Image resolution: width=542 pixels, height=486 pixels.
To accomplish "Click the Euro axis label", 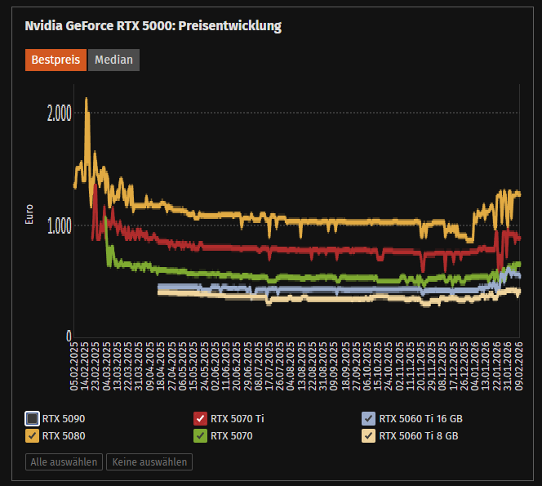I will coord(29,214).
